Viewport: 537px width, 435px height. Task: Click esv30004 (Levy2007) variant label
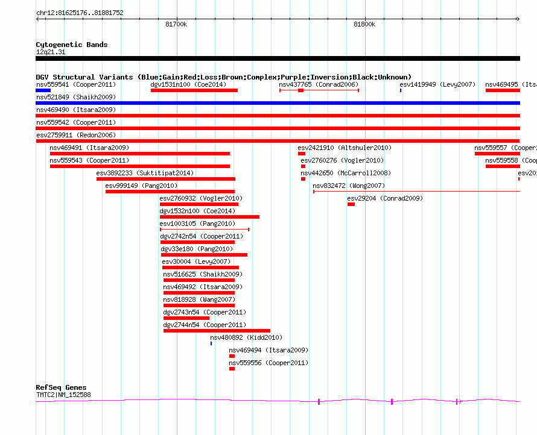click(196, 261)
